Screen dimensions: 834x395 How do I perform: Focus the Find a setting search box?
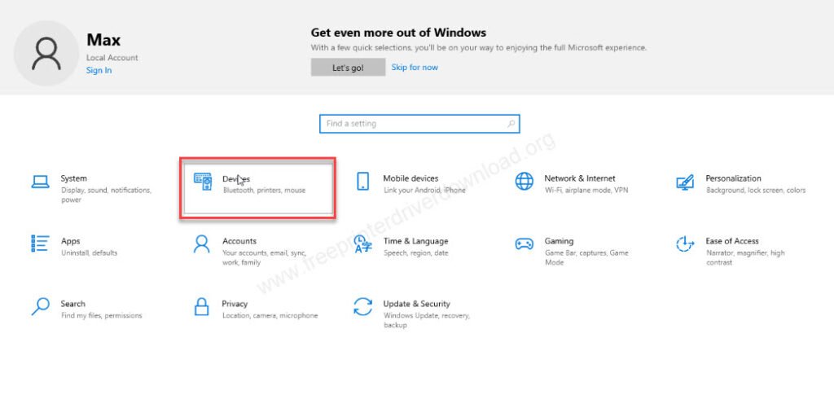point(419,124)
